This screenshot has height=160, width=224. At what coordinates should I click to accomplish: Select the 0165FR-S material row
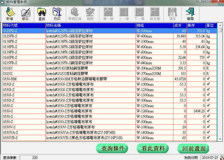point(110,57)
